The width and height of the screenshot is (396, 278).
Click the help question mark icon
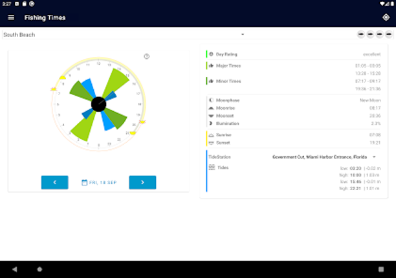[x=147, y=56]
